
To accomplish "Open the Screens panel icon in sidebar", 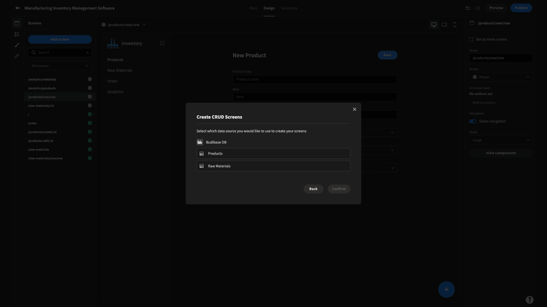I will point(17,23).
